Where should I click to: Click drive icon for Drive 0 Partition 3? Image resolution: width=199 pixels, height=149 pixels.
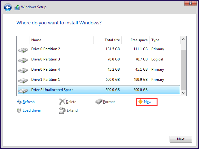(23, 60)
